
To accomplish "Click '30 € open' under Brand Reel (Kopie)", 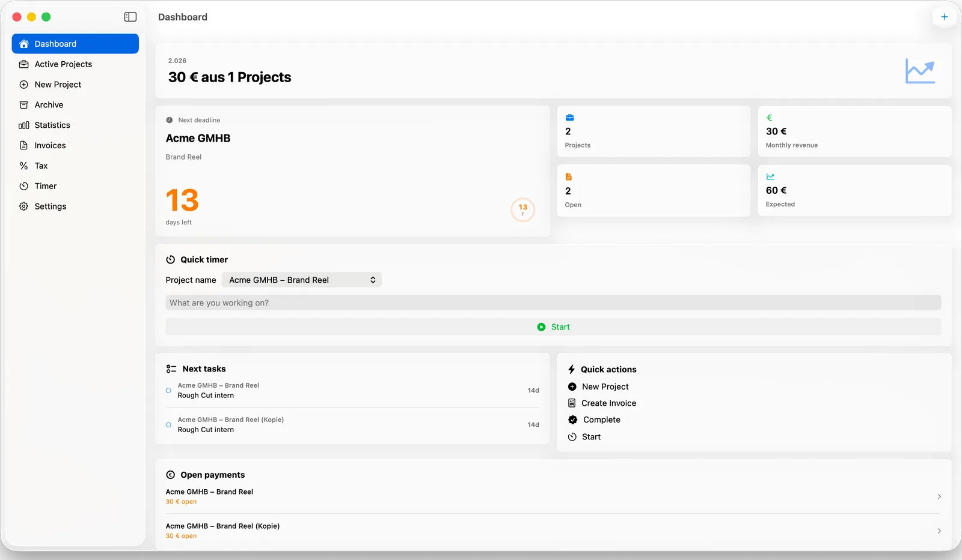I will click(181, 536).
